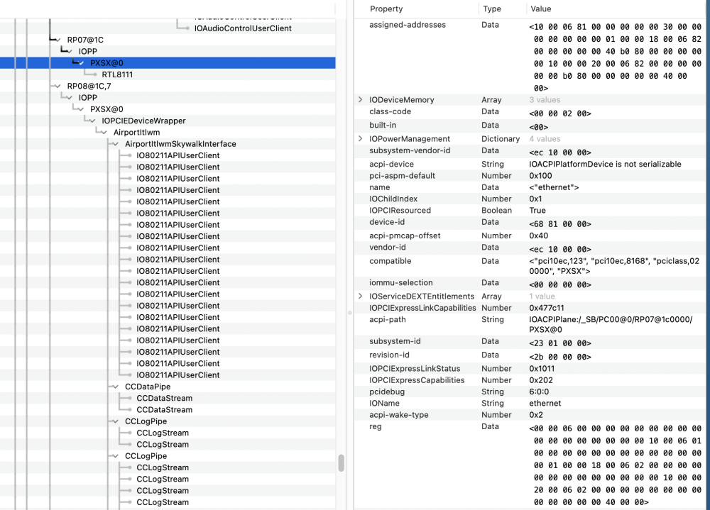The image size is (710, 510).
Task: Select the IOPCIExpressCapabilities property name
Action: (417, 380)
